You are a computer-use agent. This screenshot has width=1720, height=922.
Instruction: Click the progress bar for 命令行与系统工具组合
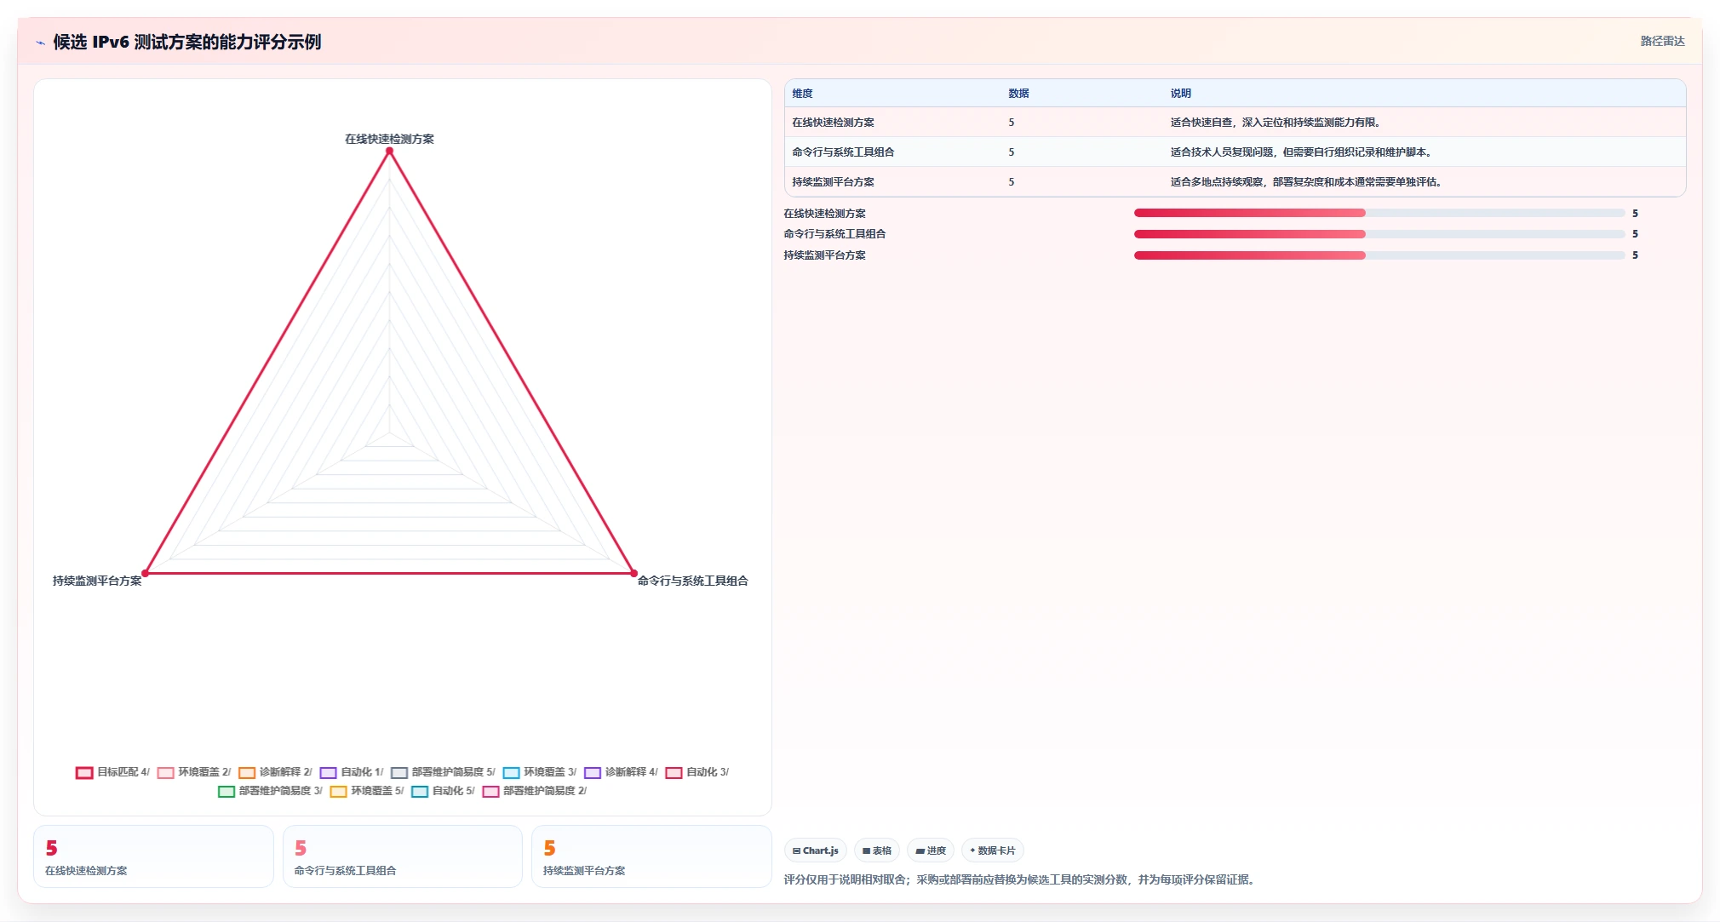pyautogui.click(x=1379, y=234)
